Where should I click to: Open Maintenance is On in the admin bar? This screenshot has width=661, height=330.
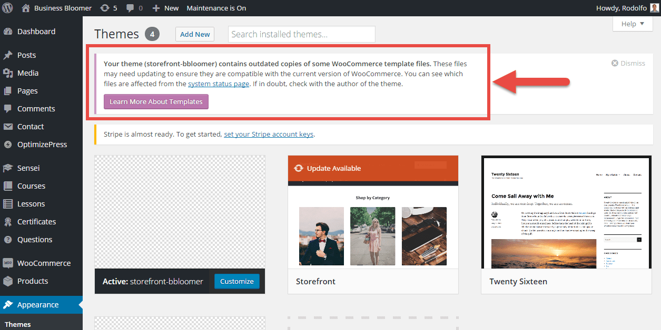click(216, 8)
